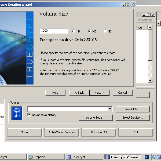Open dropdown arrow at far right edge
161x161 pixels.
[158, 24]
